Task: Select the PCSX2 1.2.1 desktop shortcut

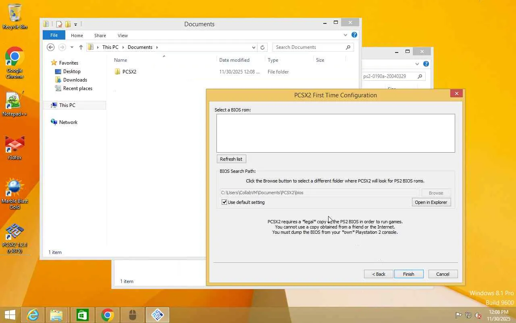Action: 15,238
